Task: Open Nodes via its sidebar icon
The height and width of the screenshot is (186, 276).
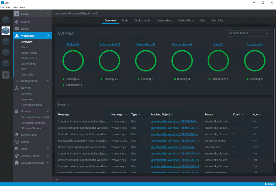Action: tap(17, 29)
